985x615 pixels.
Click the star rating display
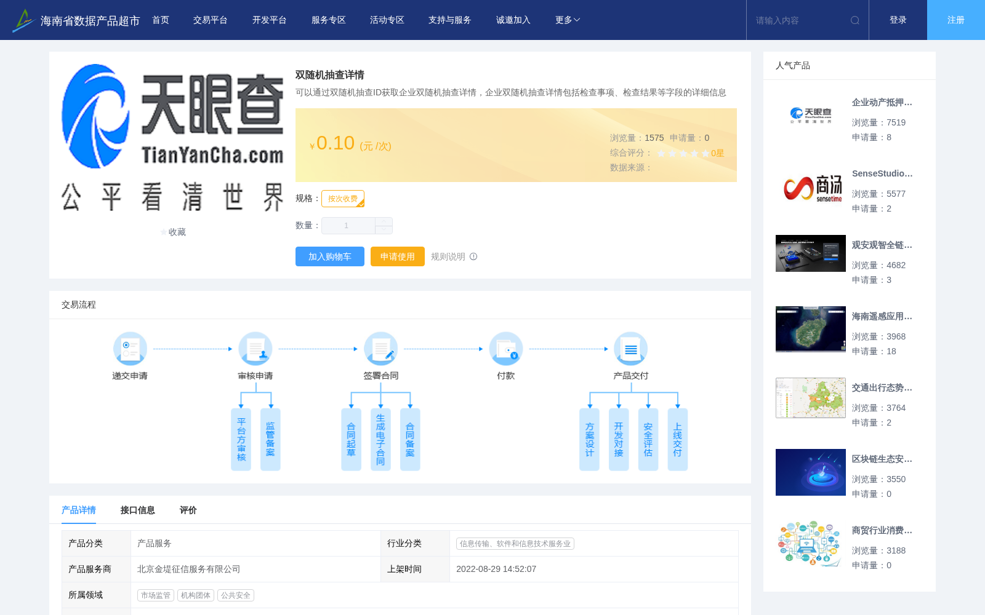pyautogui.click(x=683, y=153)
